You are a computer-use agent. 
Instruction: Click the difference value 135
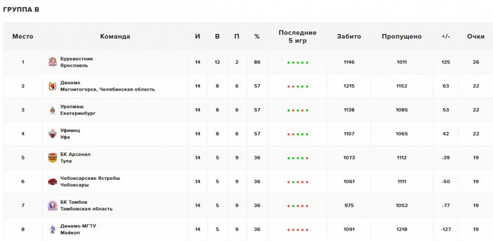[x=446, y=62]
